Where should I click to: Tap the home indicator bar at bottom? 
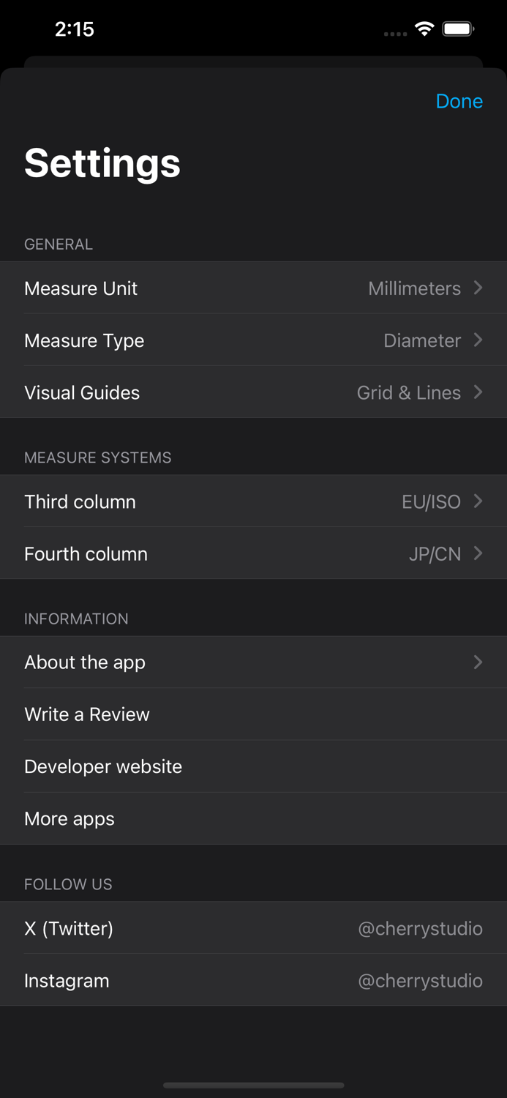tap(253, 1086)
